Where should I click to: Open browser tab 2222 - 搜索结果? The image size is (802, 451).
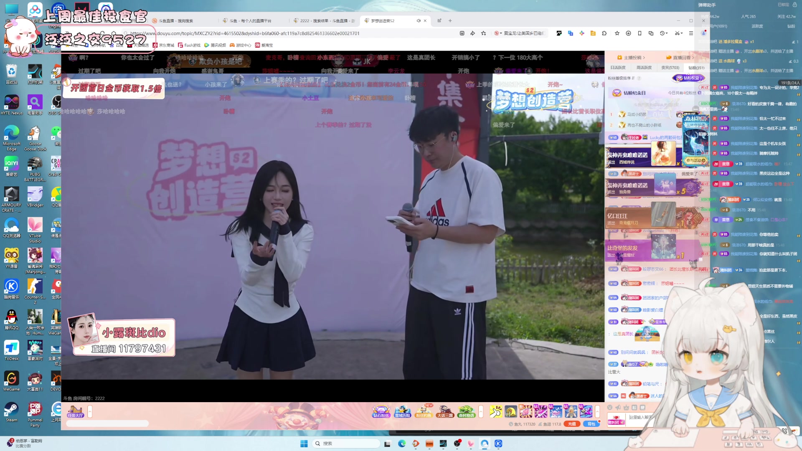tap(325, 21)
